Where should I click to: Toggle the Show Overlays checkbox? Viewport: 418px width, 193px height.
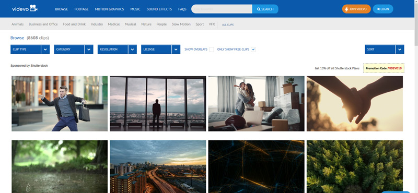(212, 49)
